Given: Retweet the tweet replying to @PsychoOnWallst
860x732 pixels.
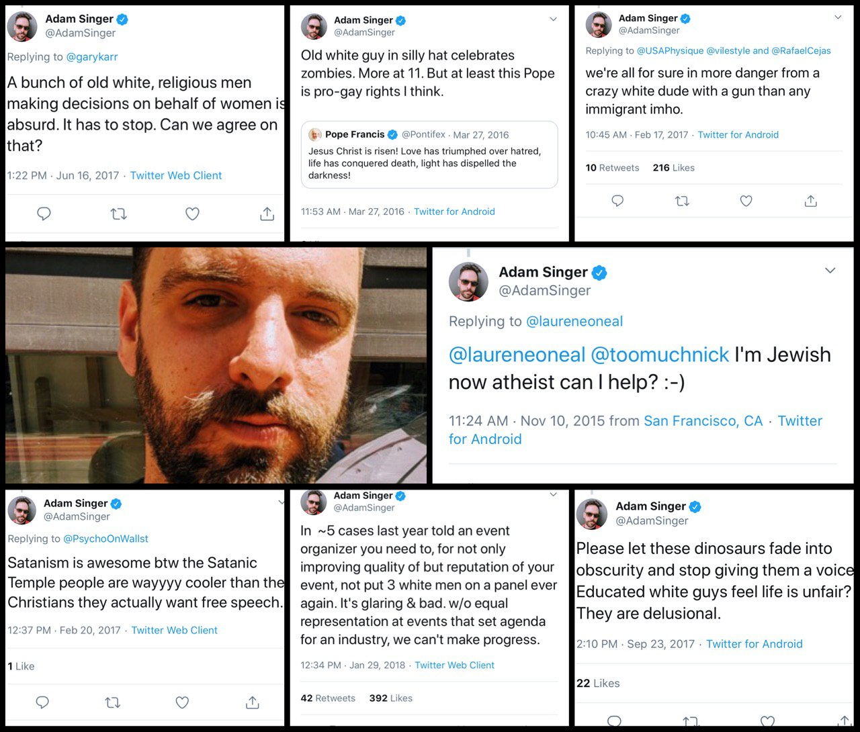Looking at the screenshot, I should [112, 702].
